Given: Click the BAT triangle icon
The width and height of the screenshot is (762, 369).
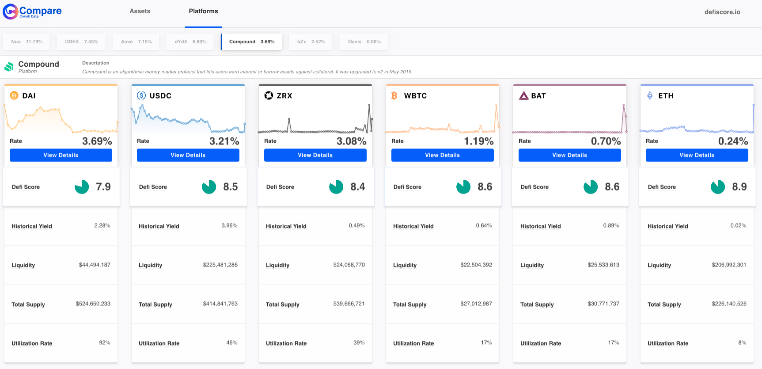Looking at the screenshot, I should click(x=524, y=95).
